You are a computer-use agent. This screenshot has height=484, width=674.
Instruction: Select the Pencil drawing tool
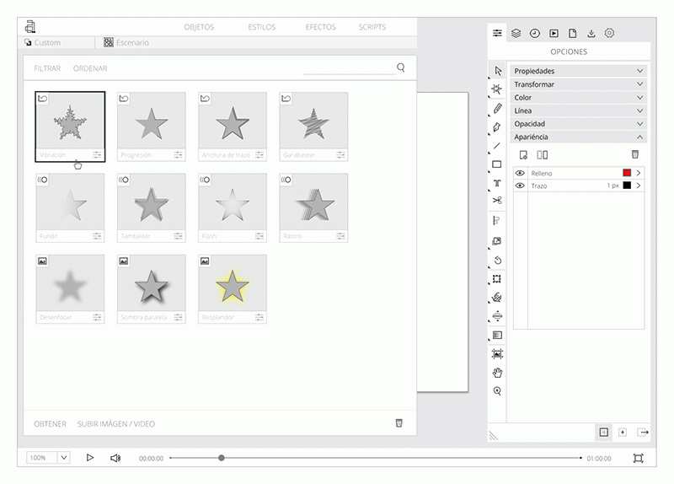(x=498, y=109)
